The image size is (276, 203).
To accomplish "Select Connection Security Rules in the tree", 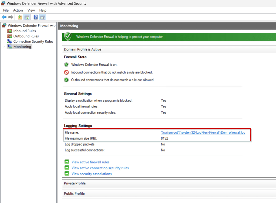I will [33, 42].
